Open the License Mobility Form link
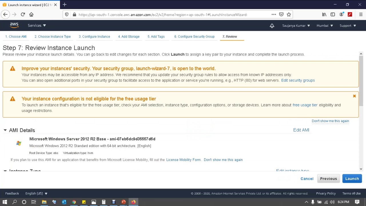The image size is (366, 206). click(x=183, y=160)
